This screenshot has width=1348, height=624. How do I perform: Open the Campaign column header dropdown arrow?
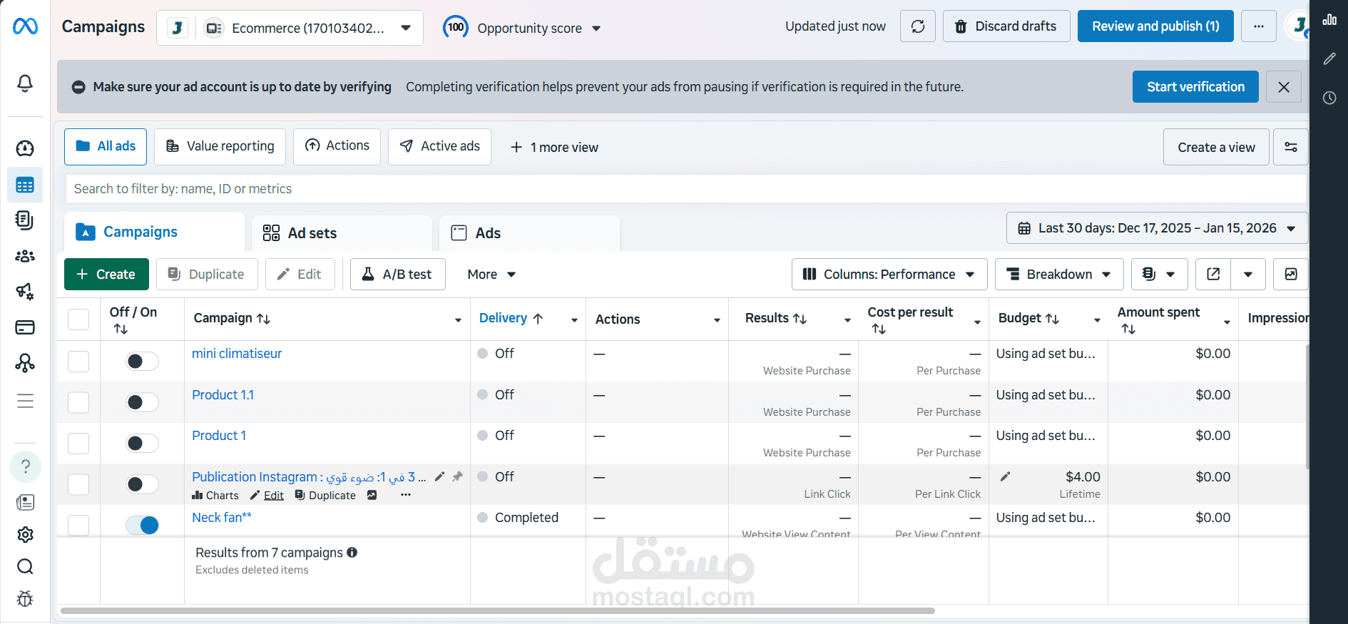pos(458,320)
